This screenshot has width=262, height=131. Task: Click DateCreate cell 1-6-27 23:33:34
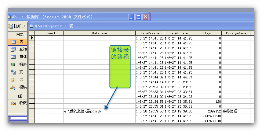coord(150,92)
